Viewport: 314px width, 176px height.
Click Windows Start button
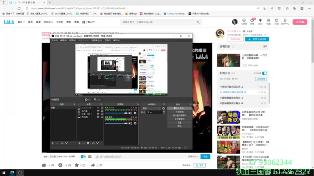pyautogui.click(x=4, y=172)
